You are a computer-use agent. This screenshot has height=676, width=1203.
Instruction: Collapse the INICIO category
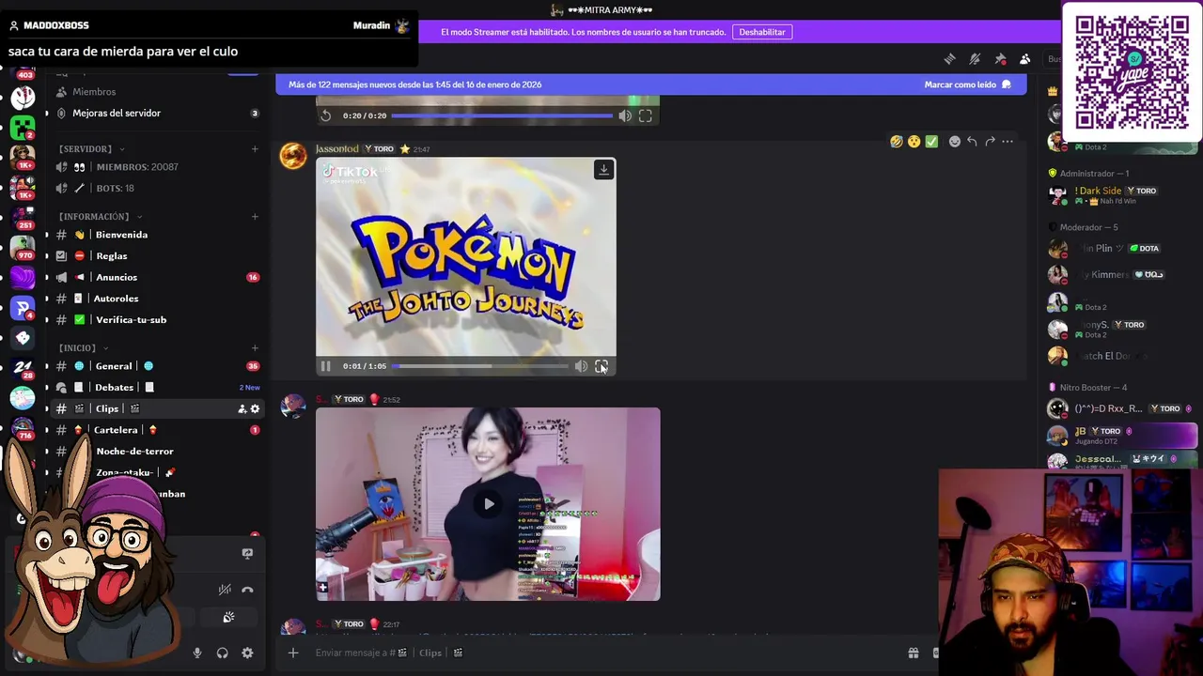coord(83,347)
